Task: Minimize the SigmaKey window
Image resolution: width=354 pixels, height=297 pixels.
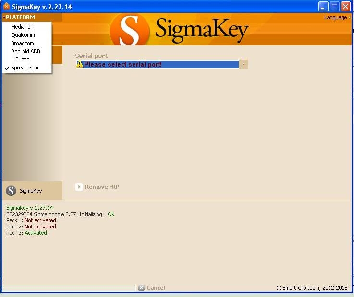Action: (323, 7)
